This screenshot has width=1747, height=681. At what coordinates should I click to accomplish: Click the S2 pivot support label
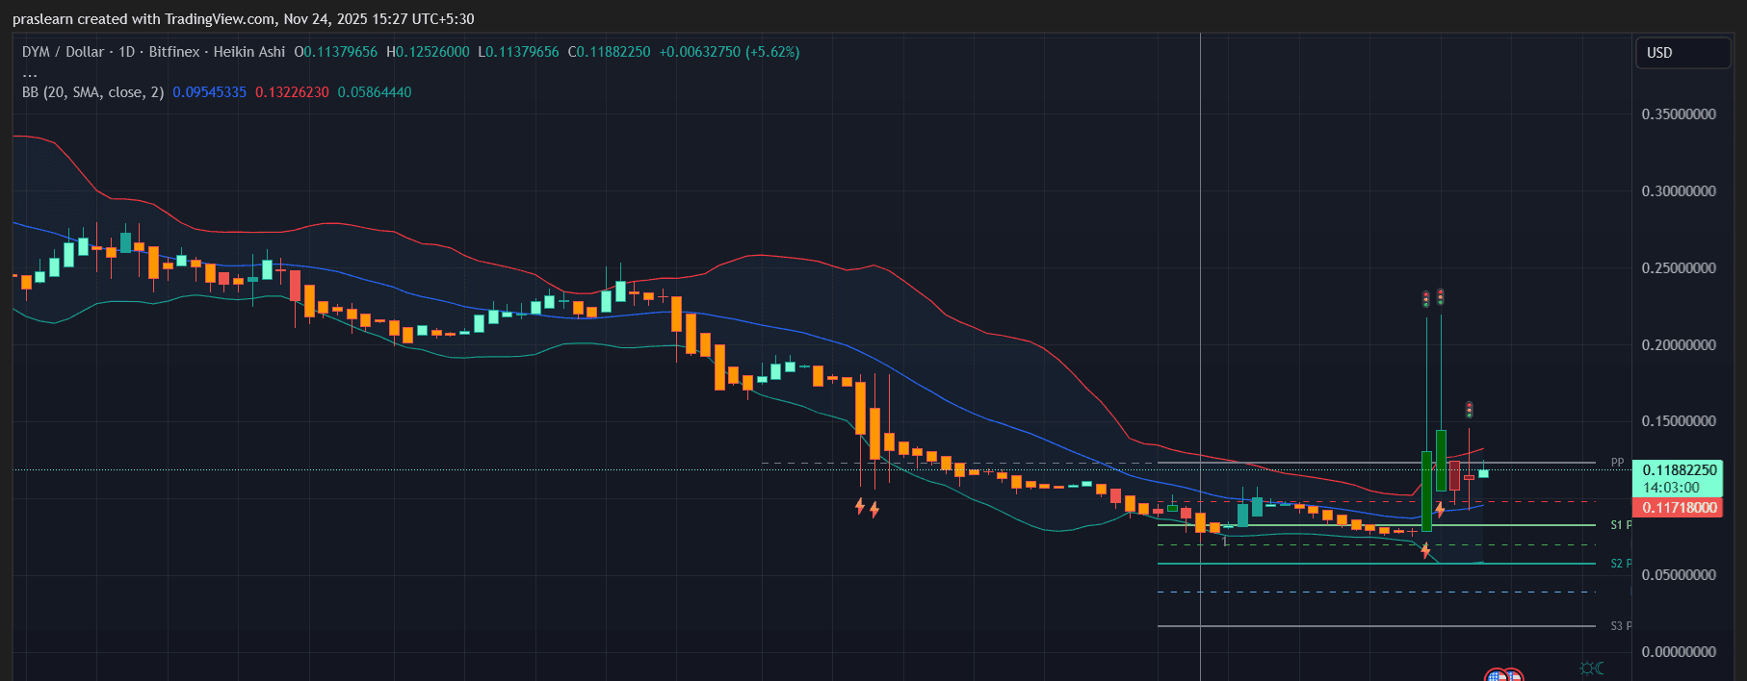tap(1621, 564)
